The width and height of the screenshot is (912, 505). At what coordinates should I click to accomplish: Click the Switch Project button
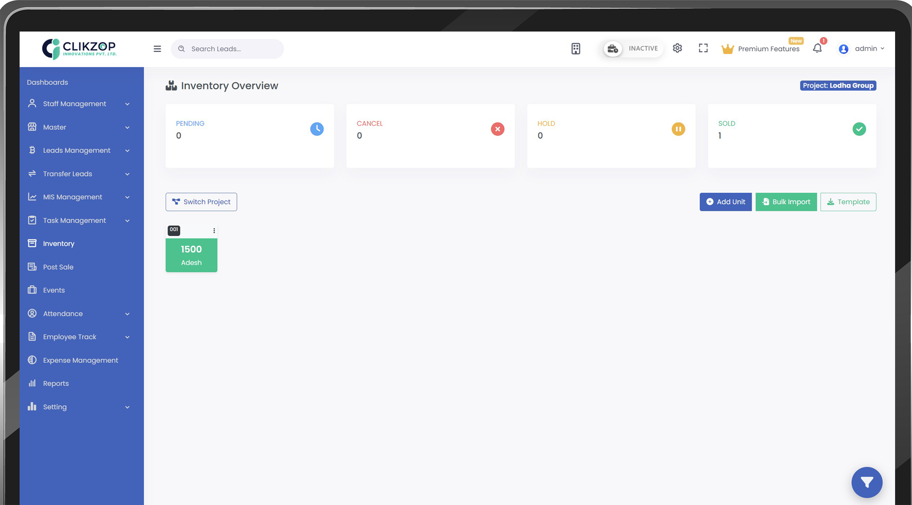(x=201, y=202)
